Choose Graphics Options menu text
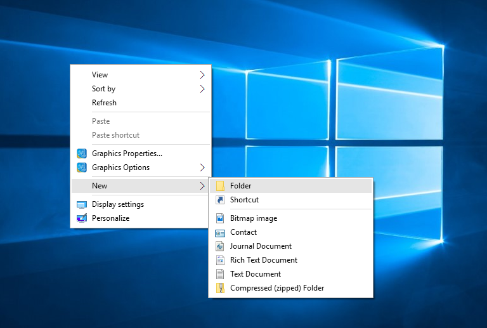 point(121,167)
